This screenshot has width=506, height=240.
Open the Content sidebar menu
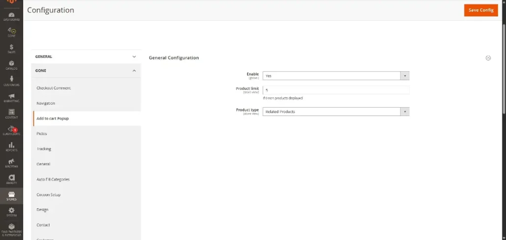point(11,114)
